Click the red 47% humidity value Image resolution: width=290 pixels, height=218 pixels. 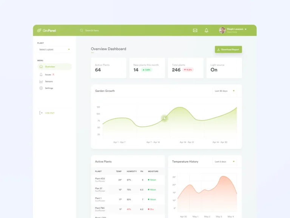click(x=129, y=209)
